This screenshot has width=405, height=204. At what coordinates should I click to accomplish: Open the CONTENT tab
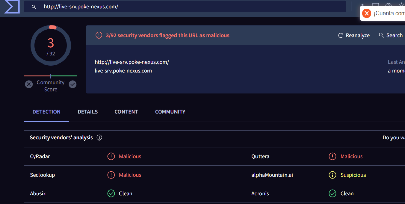tap(126, 112)
